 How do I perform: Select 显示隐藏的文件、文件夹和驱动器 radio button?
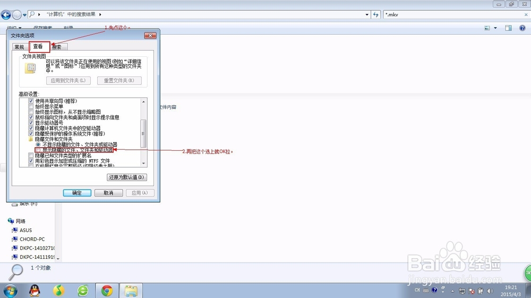38,150
